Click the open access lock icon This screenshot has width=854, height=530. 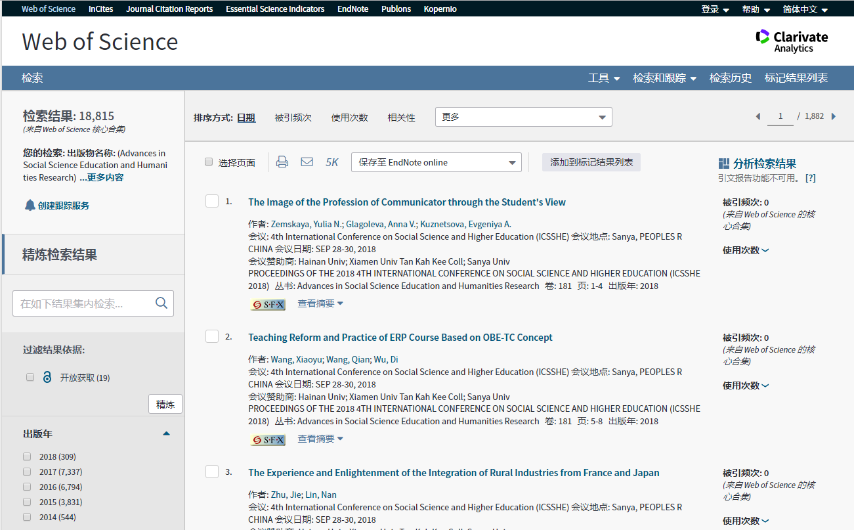(47, 378)
